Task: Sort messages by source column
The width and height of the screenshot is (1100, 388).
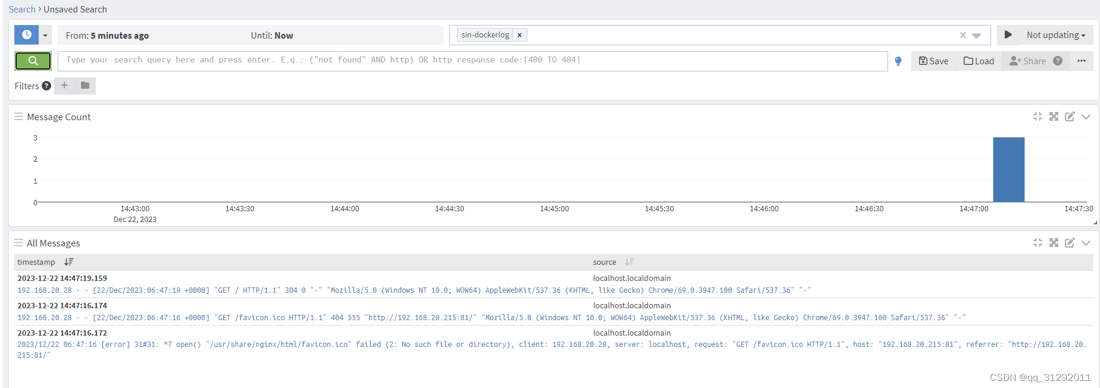Action: (x=629, y=262)
